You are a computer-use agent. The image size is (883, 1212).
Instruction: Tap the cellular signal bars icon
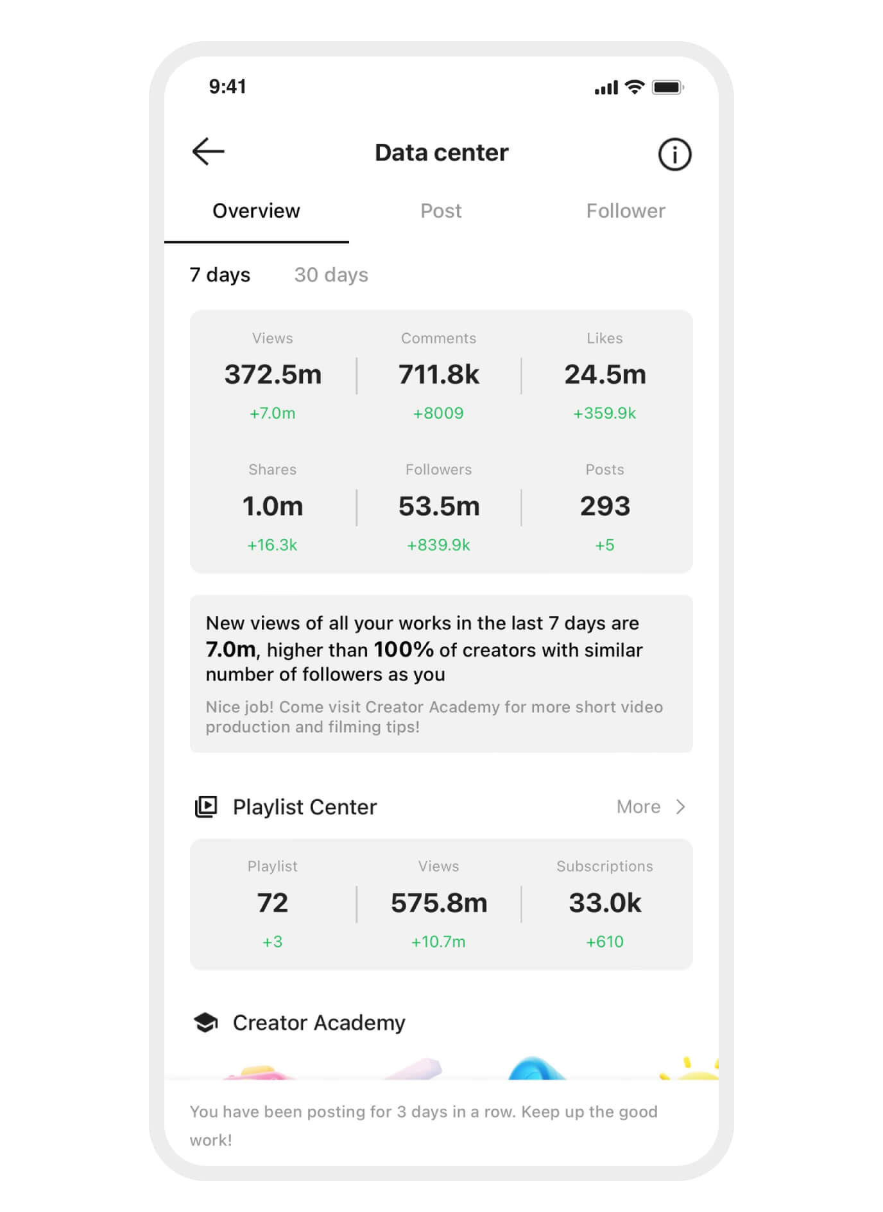[606, 87]
